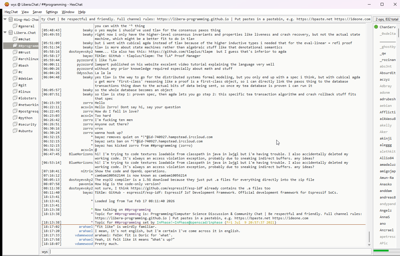The width and height of the screenshot is (400, 256).
Task: Click the wys nickname button
Action: (x=45, y=252)
